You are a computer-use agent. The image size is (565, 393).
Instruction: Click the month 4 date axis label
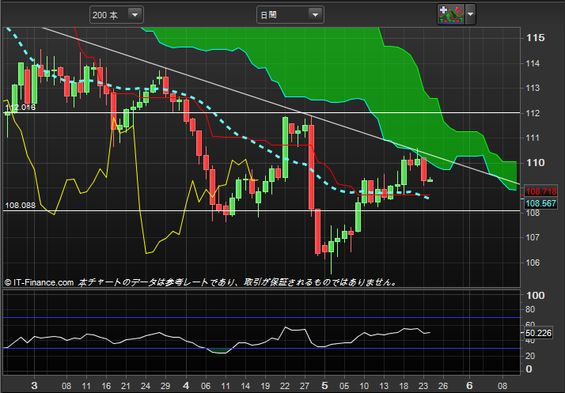(x=186, y=386)
